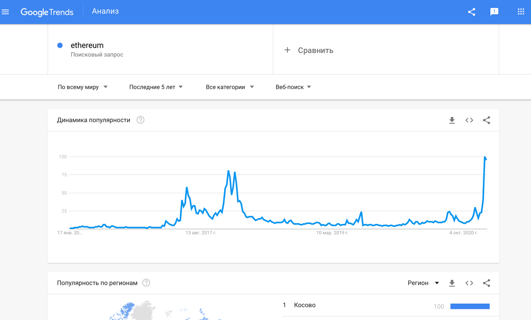Download region popularity data
Image resolution: width=531 pixels, height=320 pixels.
coord(452,283)
